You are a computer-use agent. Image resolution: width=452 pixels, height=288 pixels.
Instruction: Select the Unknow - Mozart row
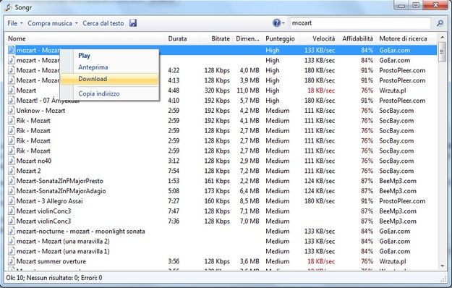pyautogui.click(x=221, y=111)
